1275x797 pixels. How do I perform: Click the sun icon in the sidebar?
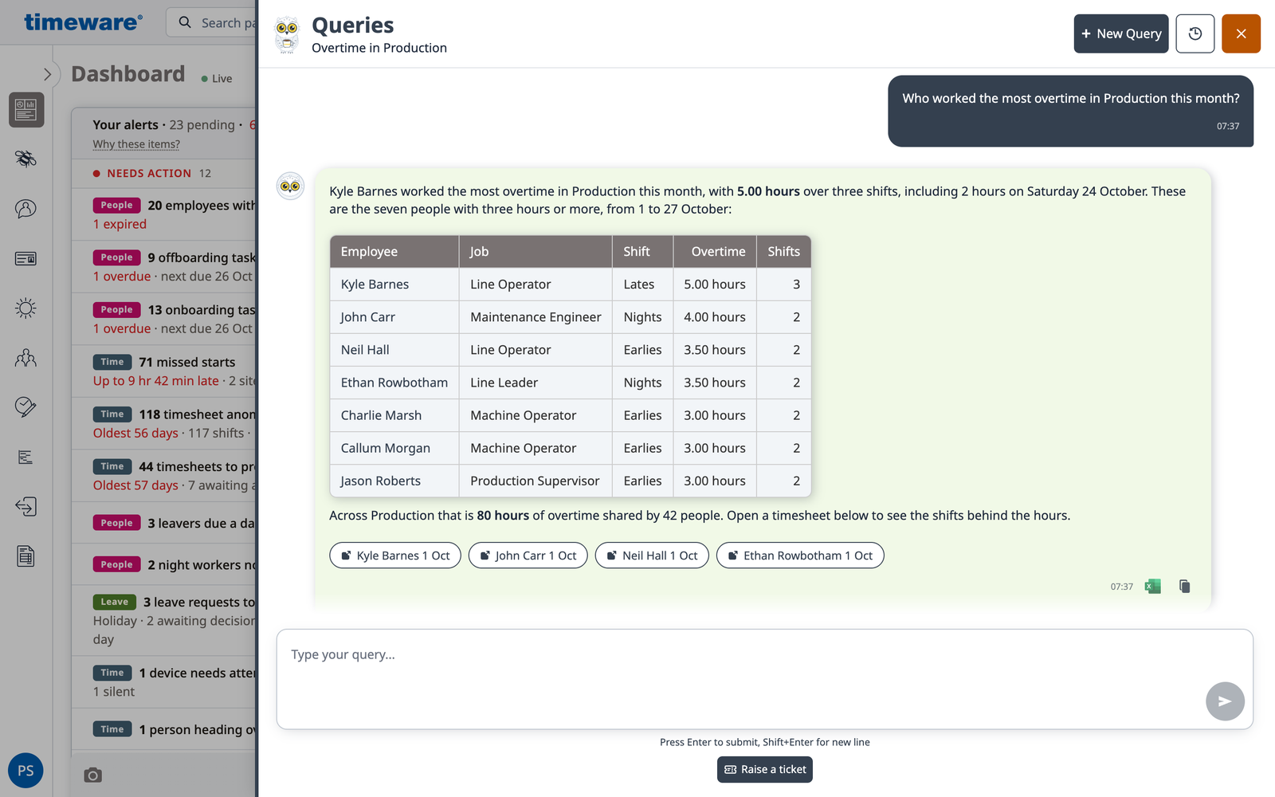pyautogui.click(x=26, y=308)
